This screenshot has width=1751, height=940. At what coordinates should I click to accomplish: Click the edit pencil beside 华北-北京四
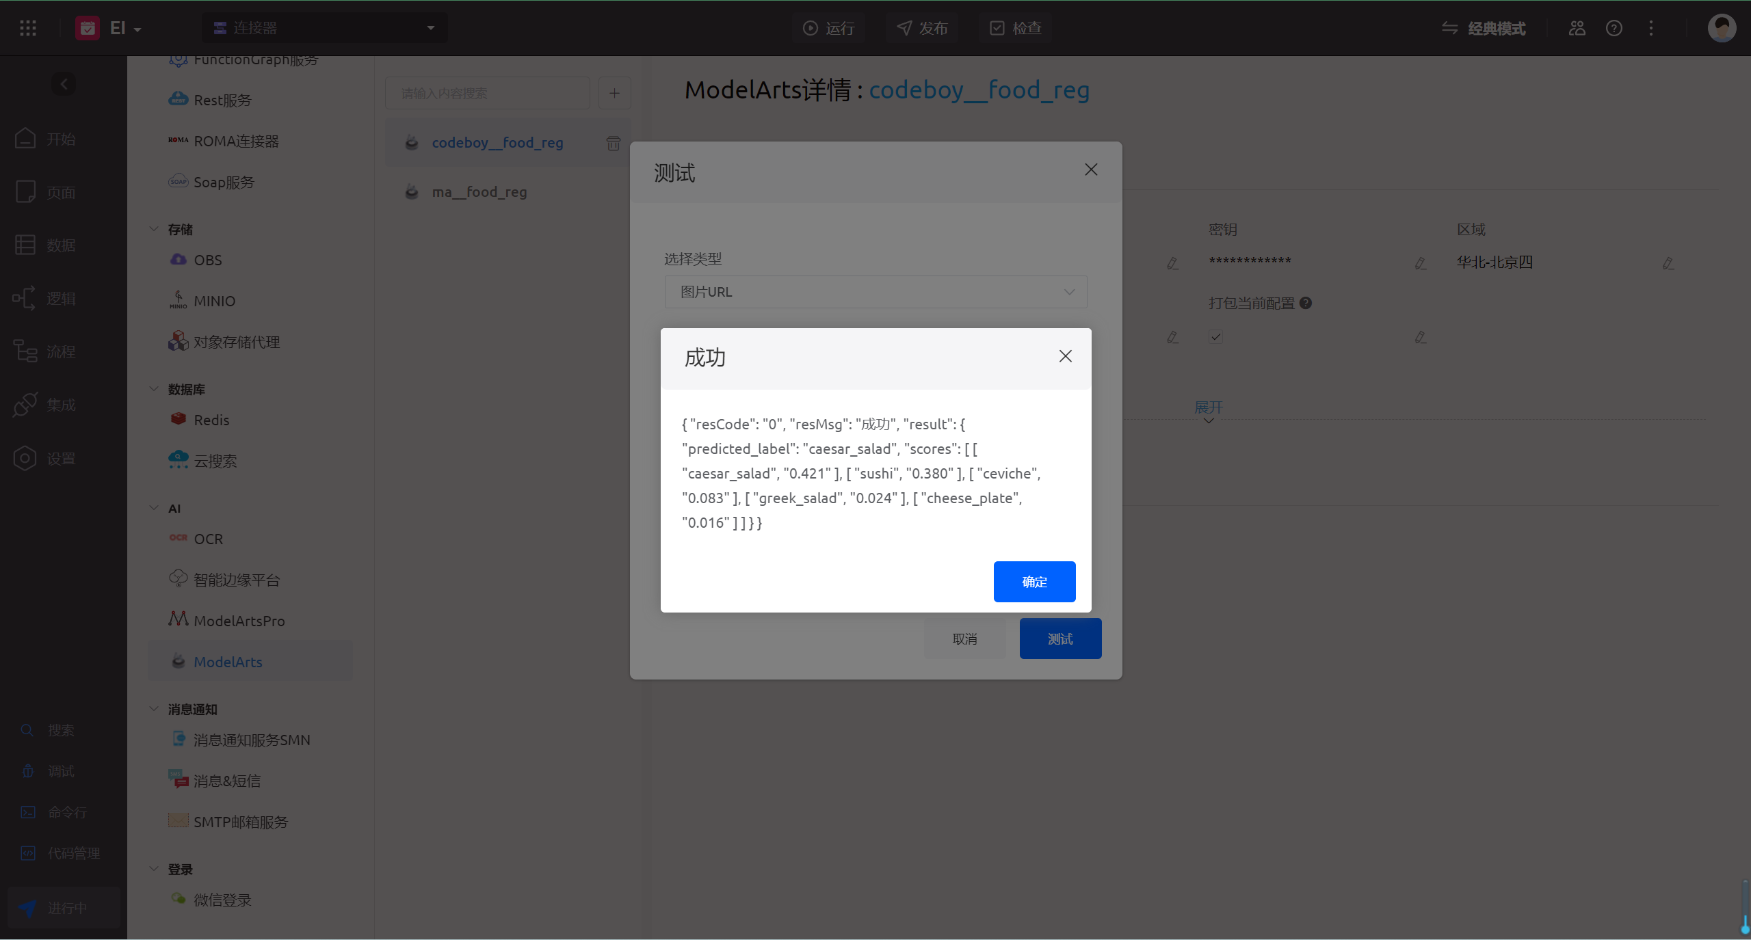coord(1668,263)
